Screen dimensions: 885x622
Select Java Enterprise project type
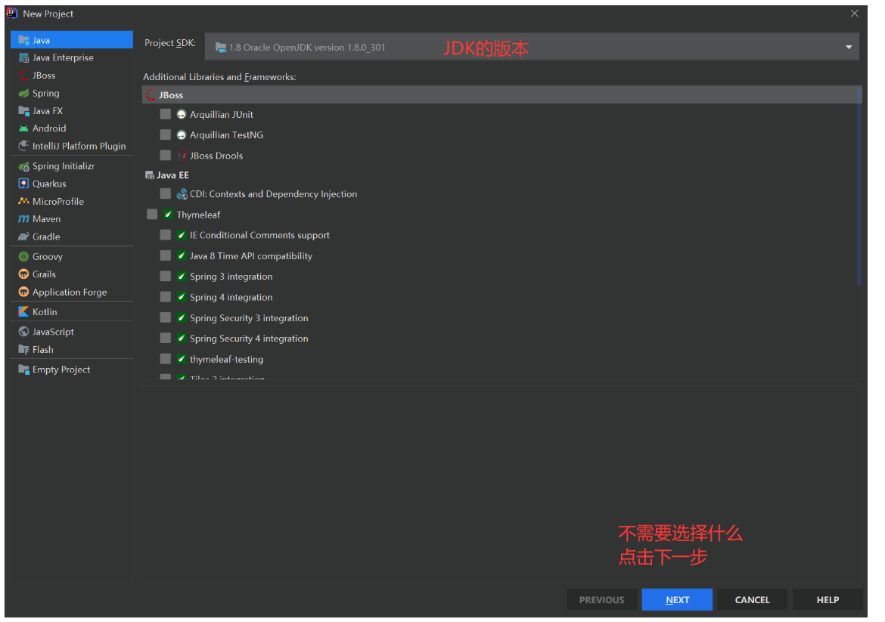72,58
